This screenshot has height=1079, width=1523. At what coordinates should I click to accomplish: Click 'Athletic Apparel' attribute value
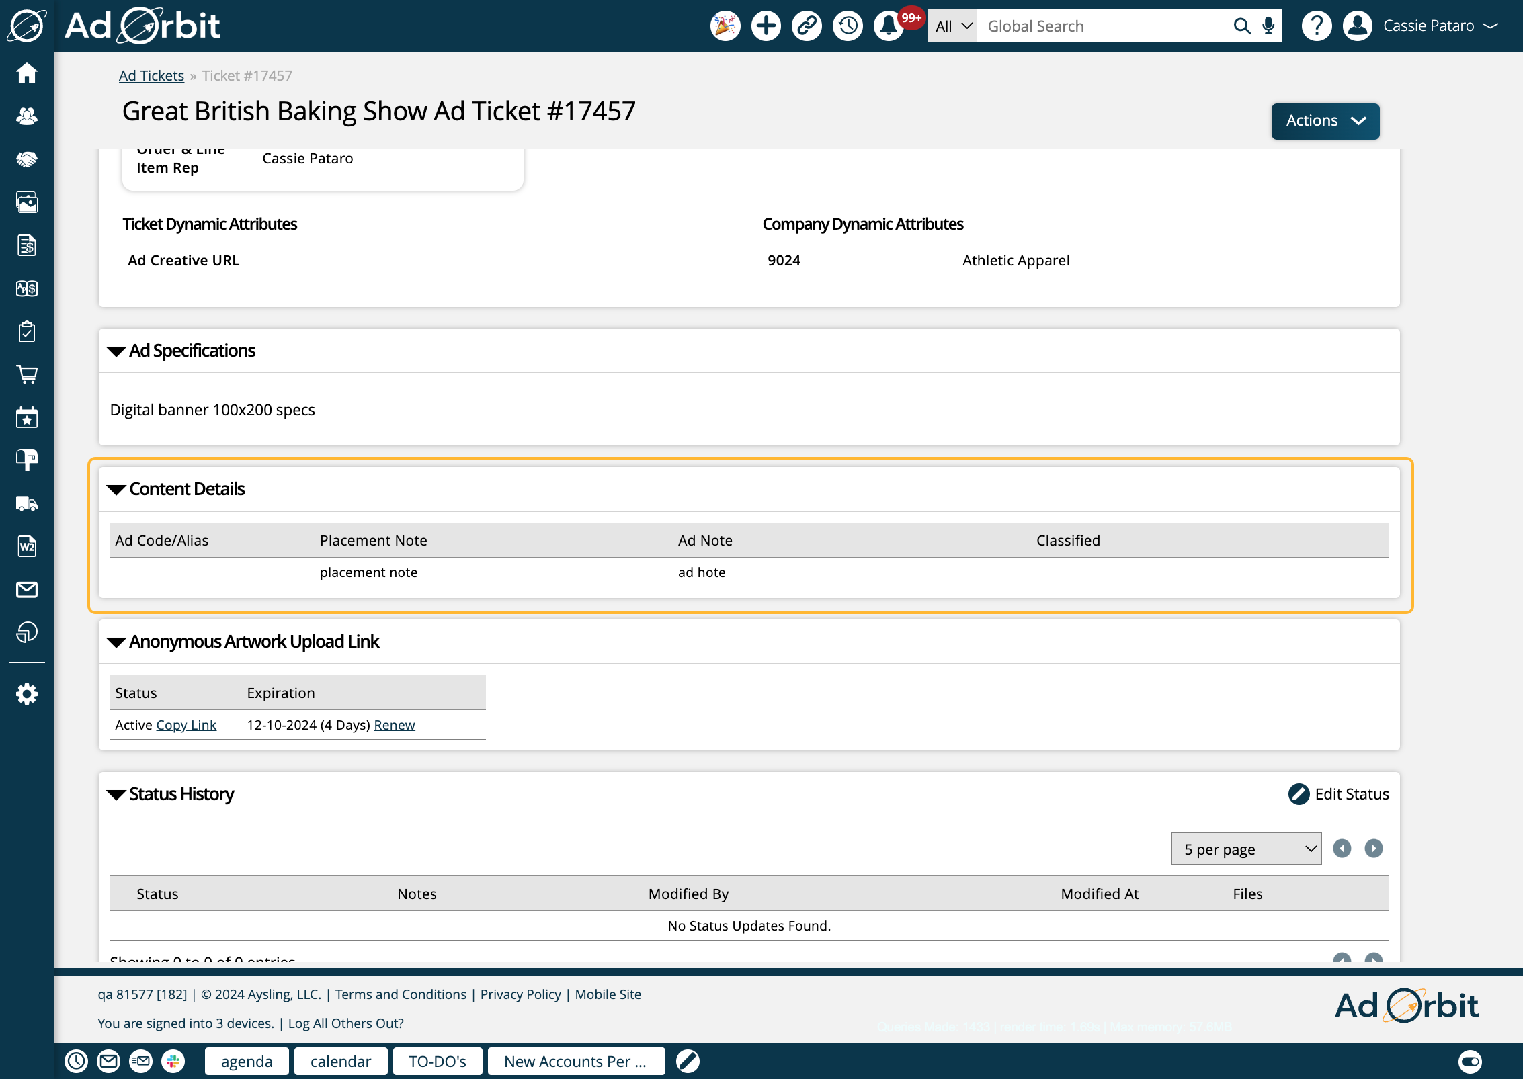(x=1016, y=261)
